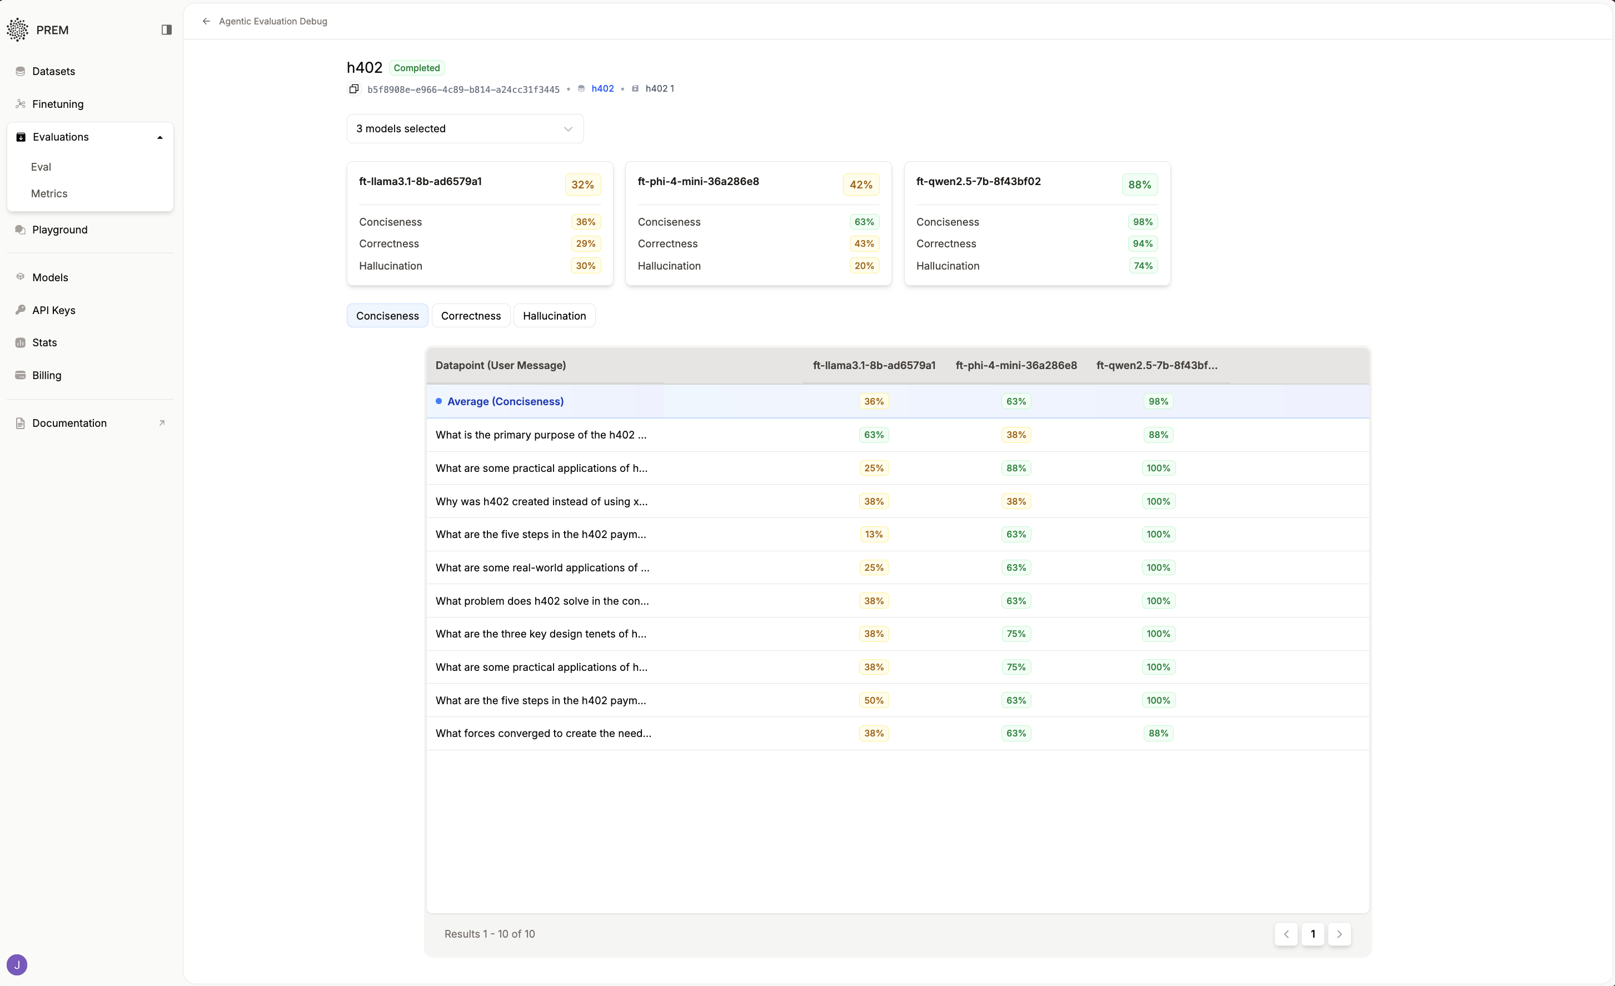
Task: Click the 88% overall score badge for ft-qwen2.5
Action: point(1140,185)
